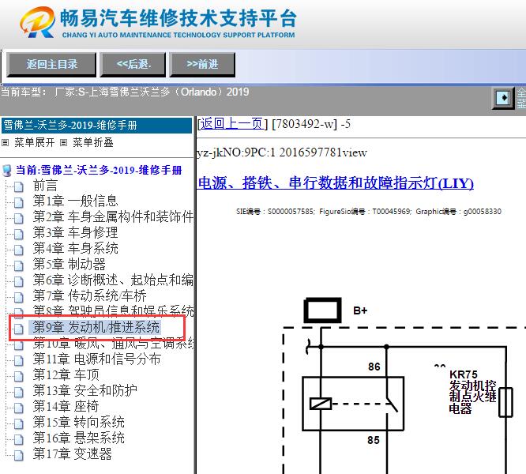The height and width of the screenshot is (474, 526).
Task: Open 第12章 车顶
Action: tap(66, 374)
